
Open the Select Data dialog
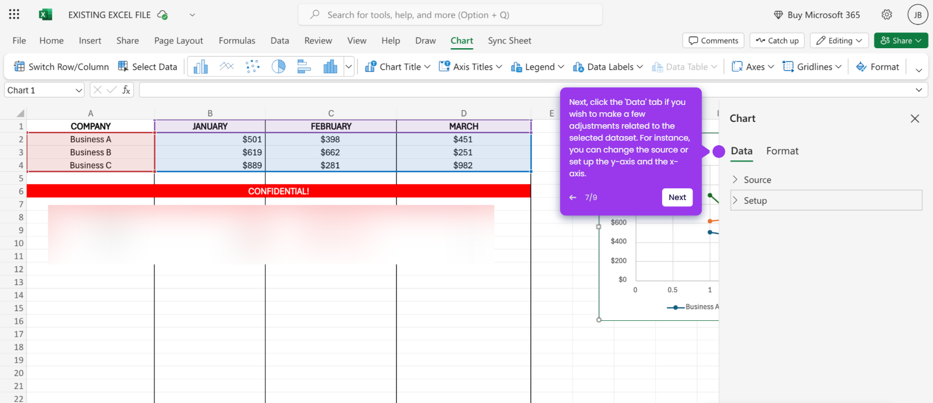[x=147, y=67]
